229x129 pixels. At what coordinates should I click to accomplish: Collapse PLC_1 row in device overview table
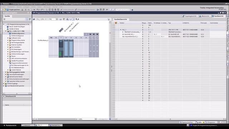[x=121, y=30]
